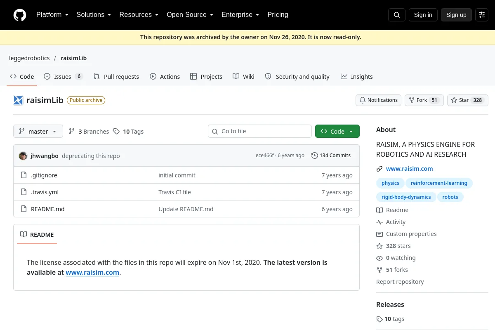Image resolution: width=495 pixels, height=330 pixels.
Task: Select the README tab in file viewer
Action: pyautogui.click(x=37, y=235)
